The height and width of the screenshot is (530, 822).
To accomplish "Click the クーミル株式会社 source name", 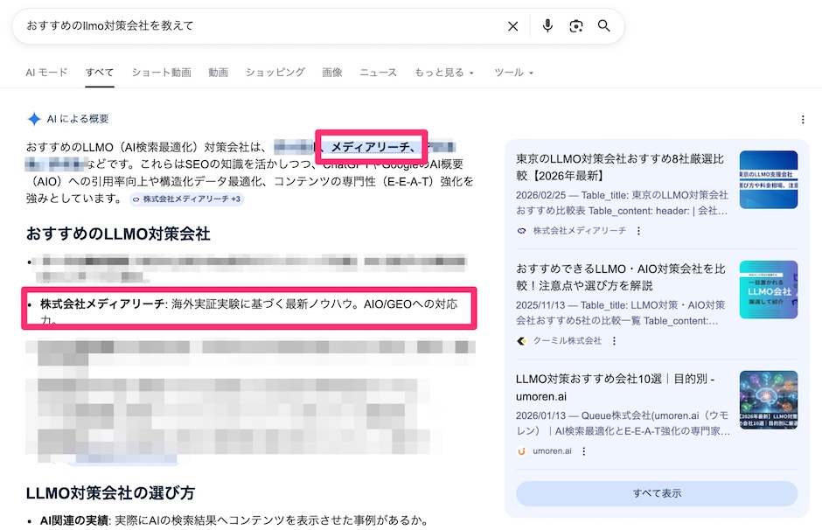I will tap(568, 341).
